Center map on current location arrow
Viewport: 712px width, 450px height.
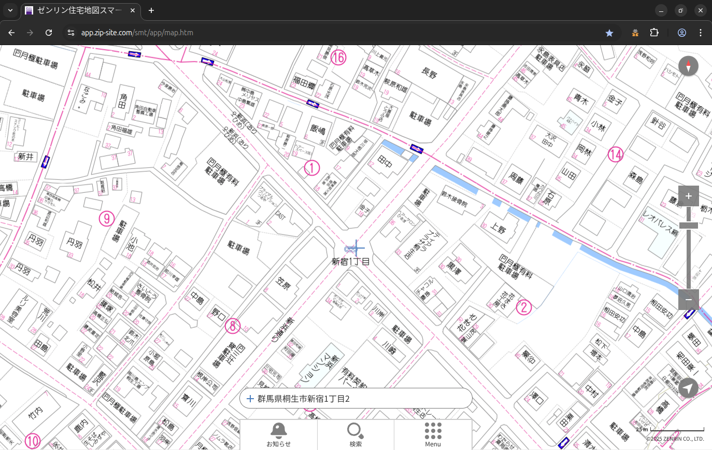[688, 388]
